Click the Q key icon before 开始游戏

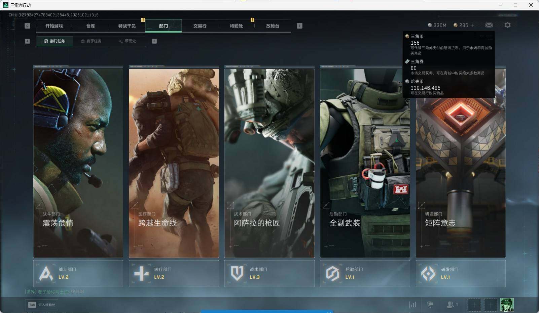point(28,26)
